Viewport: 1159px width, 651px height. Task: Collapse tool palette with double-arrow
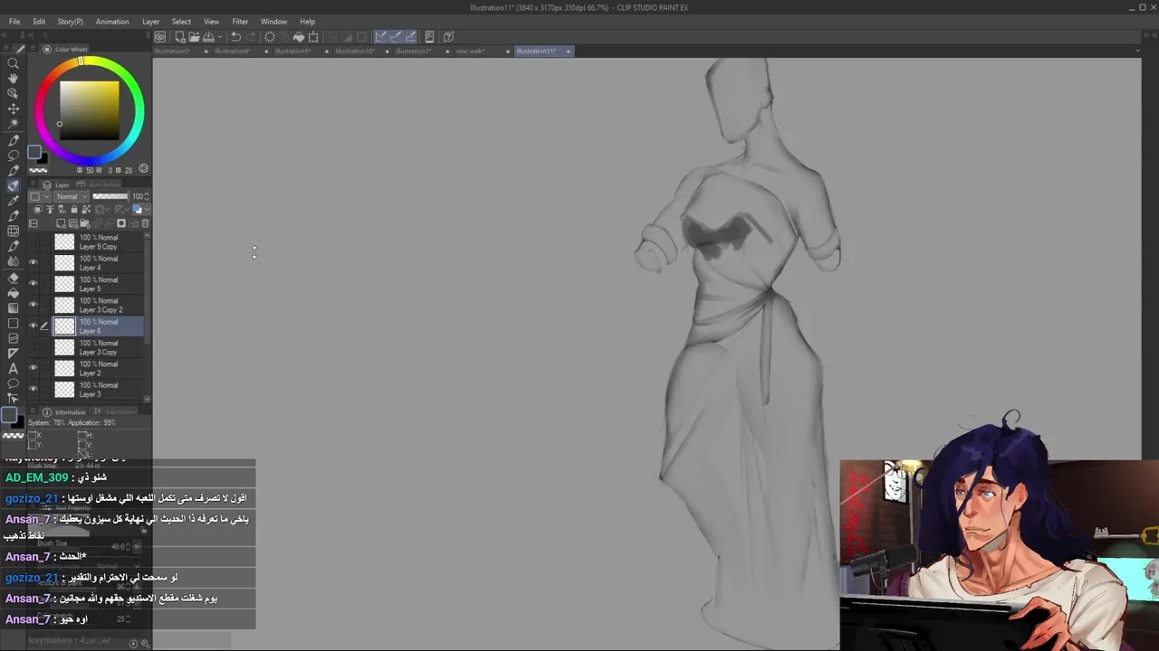coord(6,35)
